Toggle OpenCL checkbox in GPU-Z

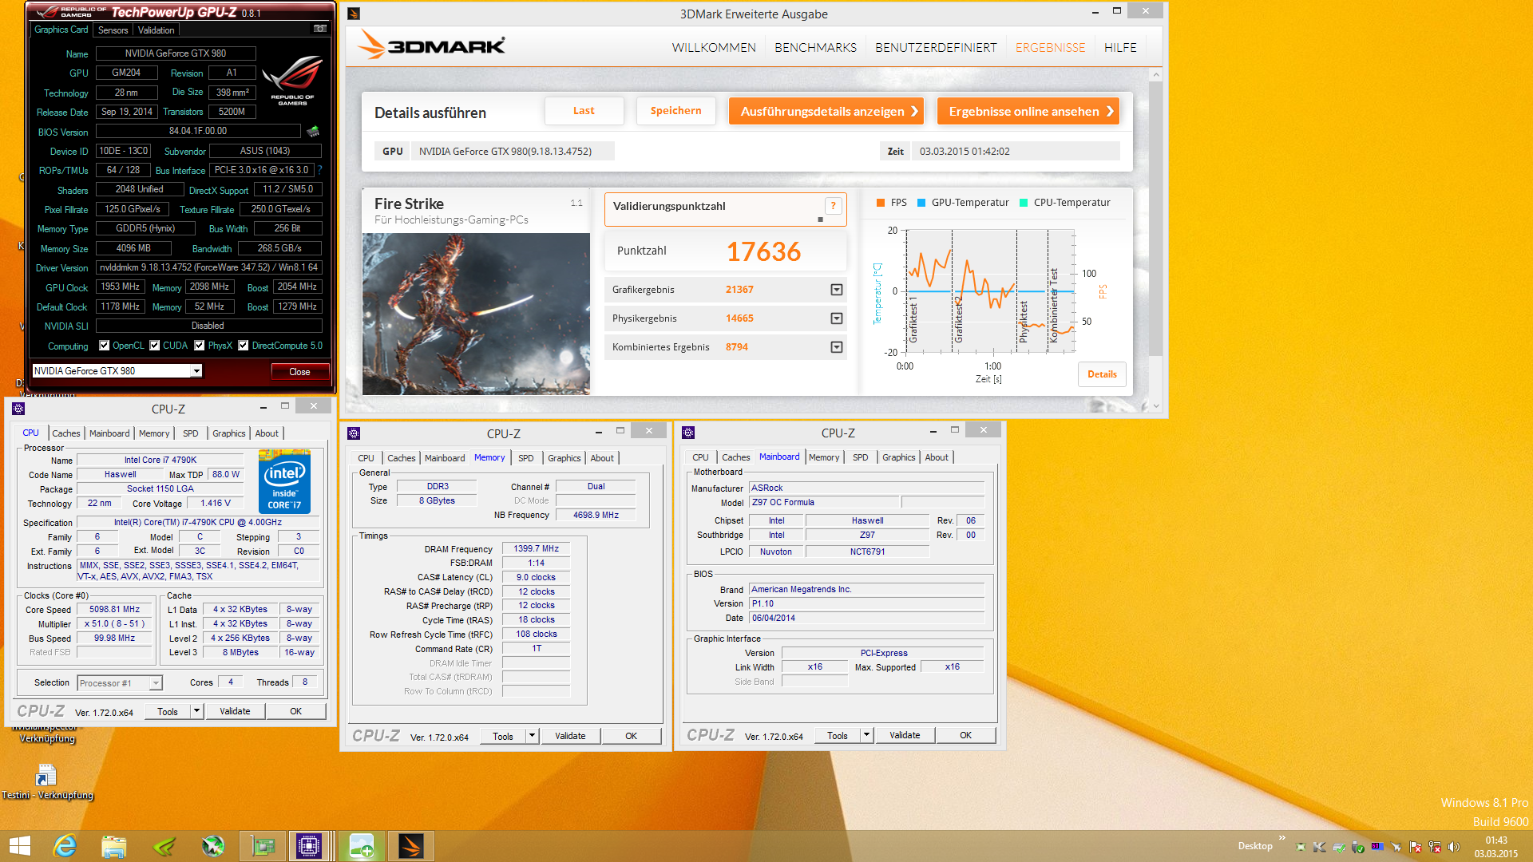(x=105, y=346)
